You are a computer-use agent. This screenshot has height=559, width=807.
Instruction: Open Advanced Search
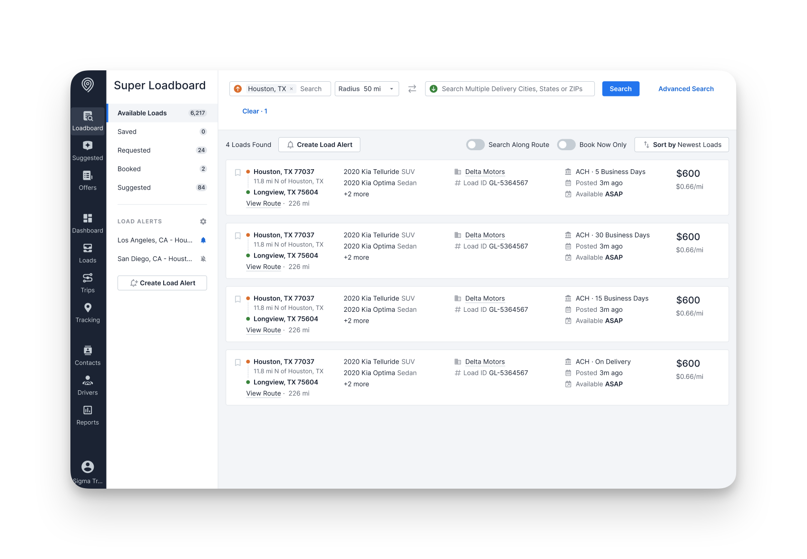pyautogui.click(x=686, y=89)
